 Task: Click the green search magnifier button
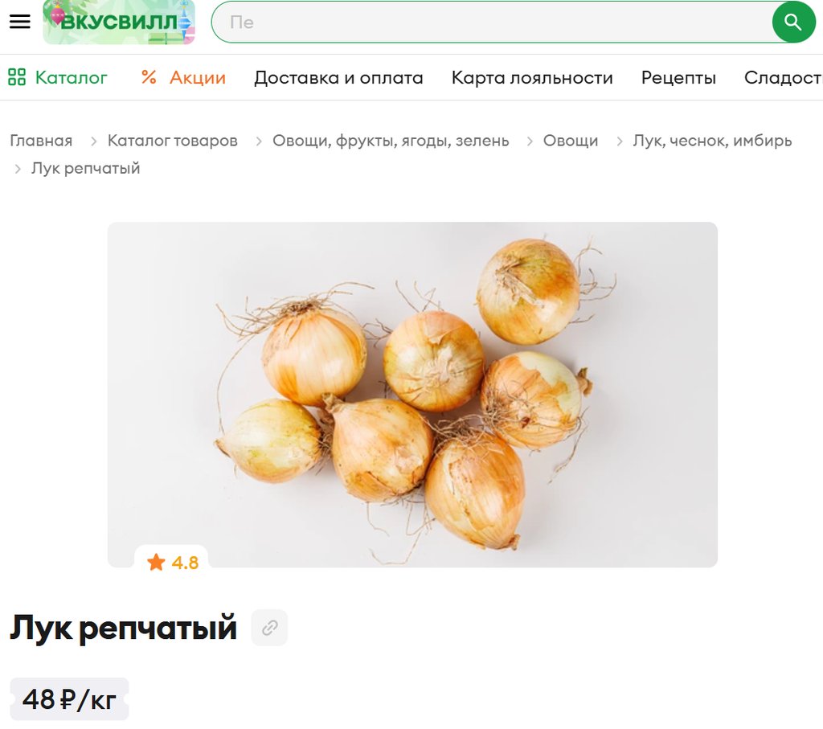click(793, 22)
